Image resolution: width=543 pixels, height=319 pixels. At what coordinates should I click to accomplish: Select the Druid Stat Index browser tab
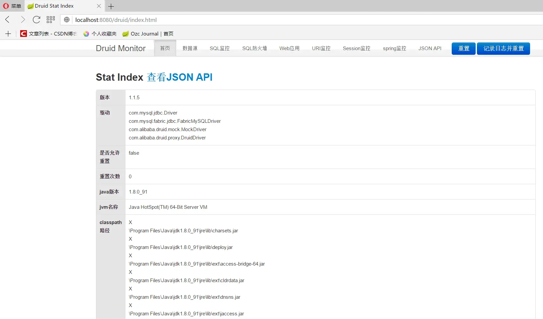point(64,6)
